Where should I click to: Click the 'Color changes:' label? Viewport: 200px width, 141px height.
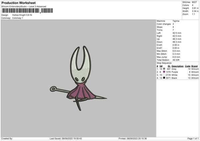point(164,24)
